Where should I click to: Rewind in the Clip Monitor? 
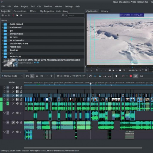[110, 70]
